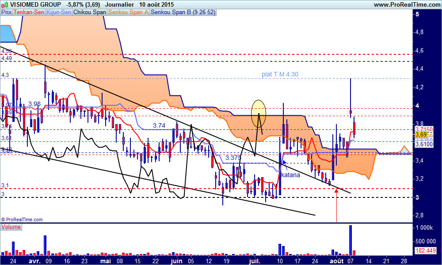Click the "août" month label on time axis
This screenshot has width=442, height=265.
pos(336,261)
